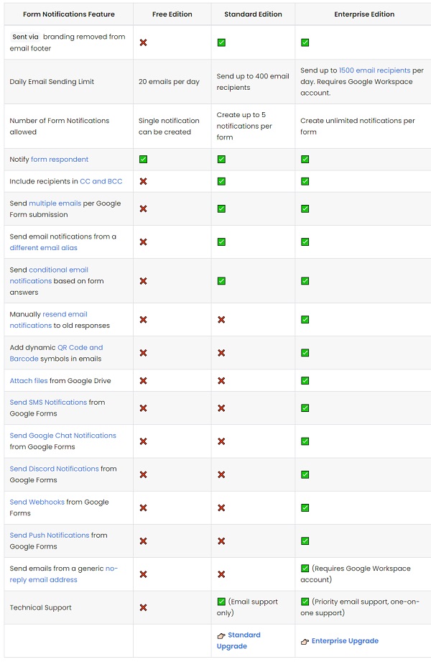Click green checkmark for Notify form respondent in Free Edition

coord(143,160)
